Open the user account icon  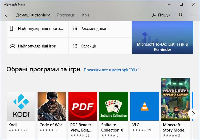coord(181,15)
